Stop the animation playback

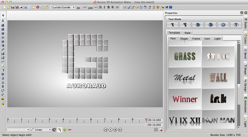tap(115, 130)
